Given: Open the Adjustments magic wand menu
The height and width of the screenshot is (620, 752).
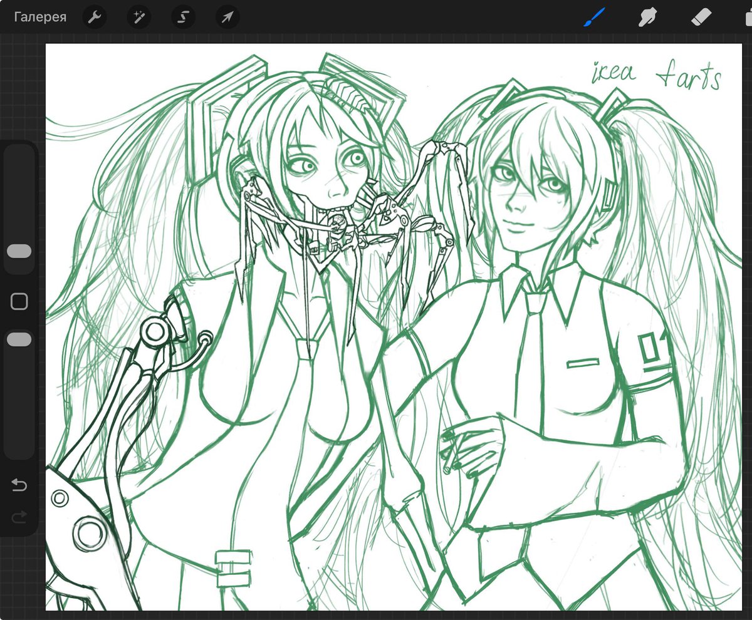Looking at the screenshot, I should pyautogui.click(x=138, y=17).
